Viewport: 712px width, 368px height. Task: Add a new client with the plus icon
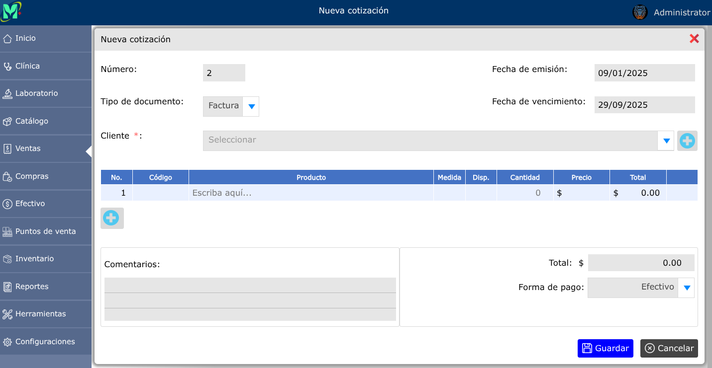(687, 141)
